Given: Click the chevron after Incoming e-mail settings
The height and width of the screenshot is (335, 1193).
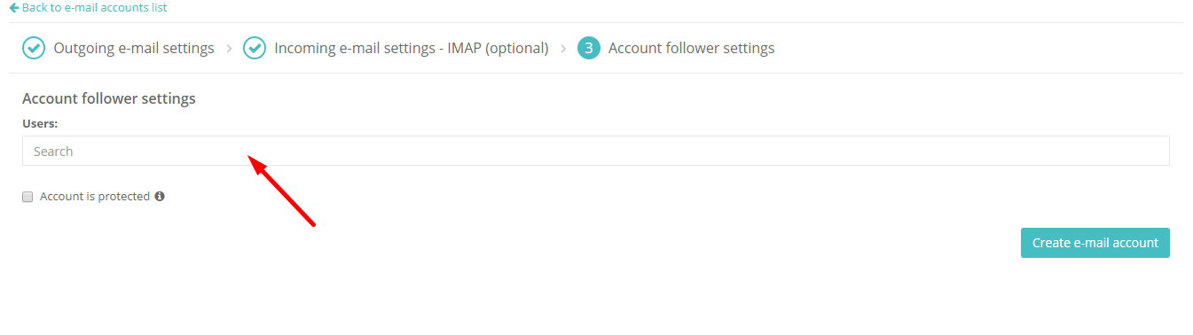Looking at the screenshot, I should (563, 48).
